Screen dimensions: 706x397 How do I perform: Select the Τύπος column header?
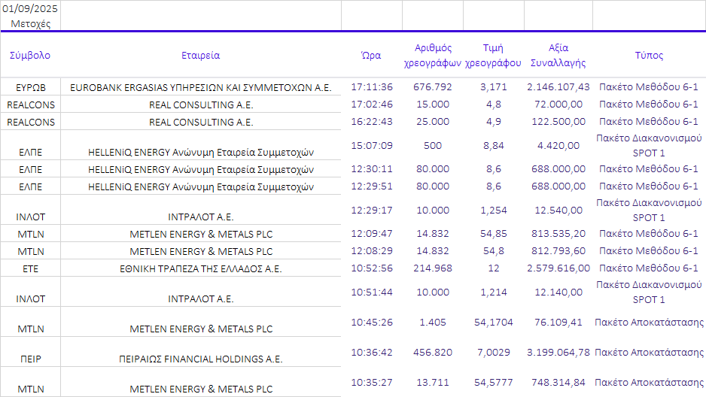pyautogui.click(x=649, y=56)
